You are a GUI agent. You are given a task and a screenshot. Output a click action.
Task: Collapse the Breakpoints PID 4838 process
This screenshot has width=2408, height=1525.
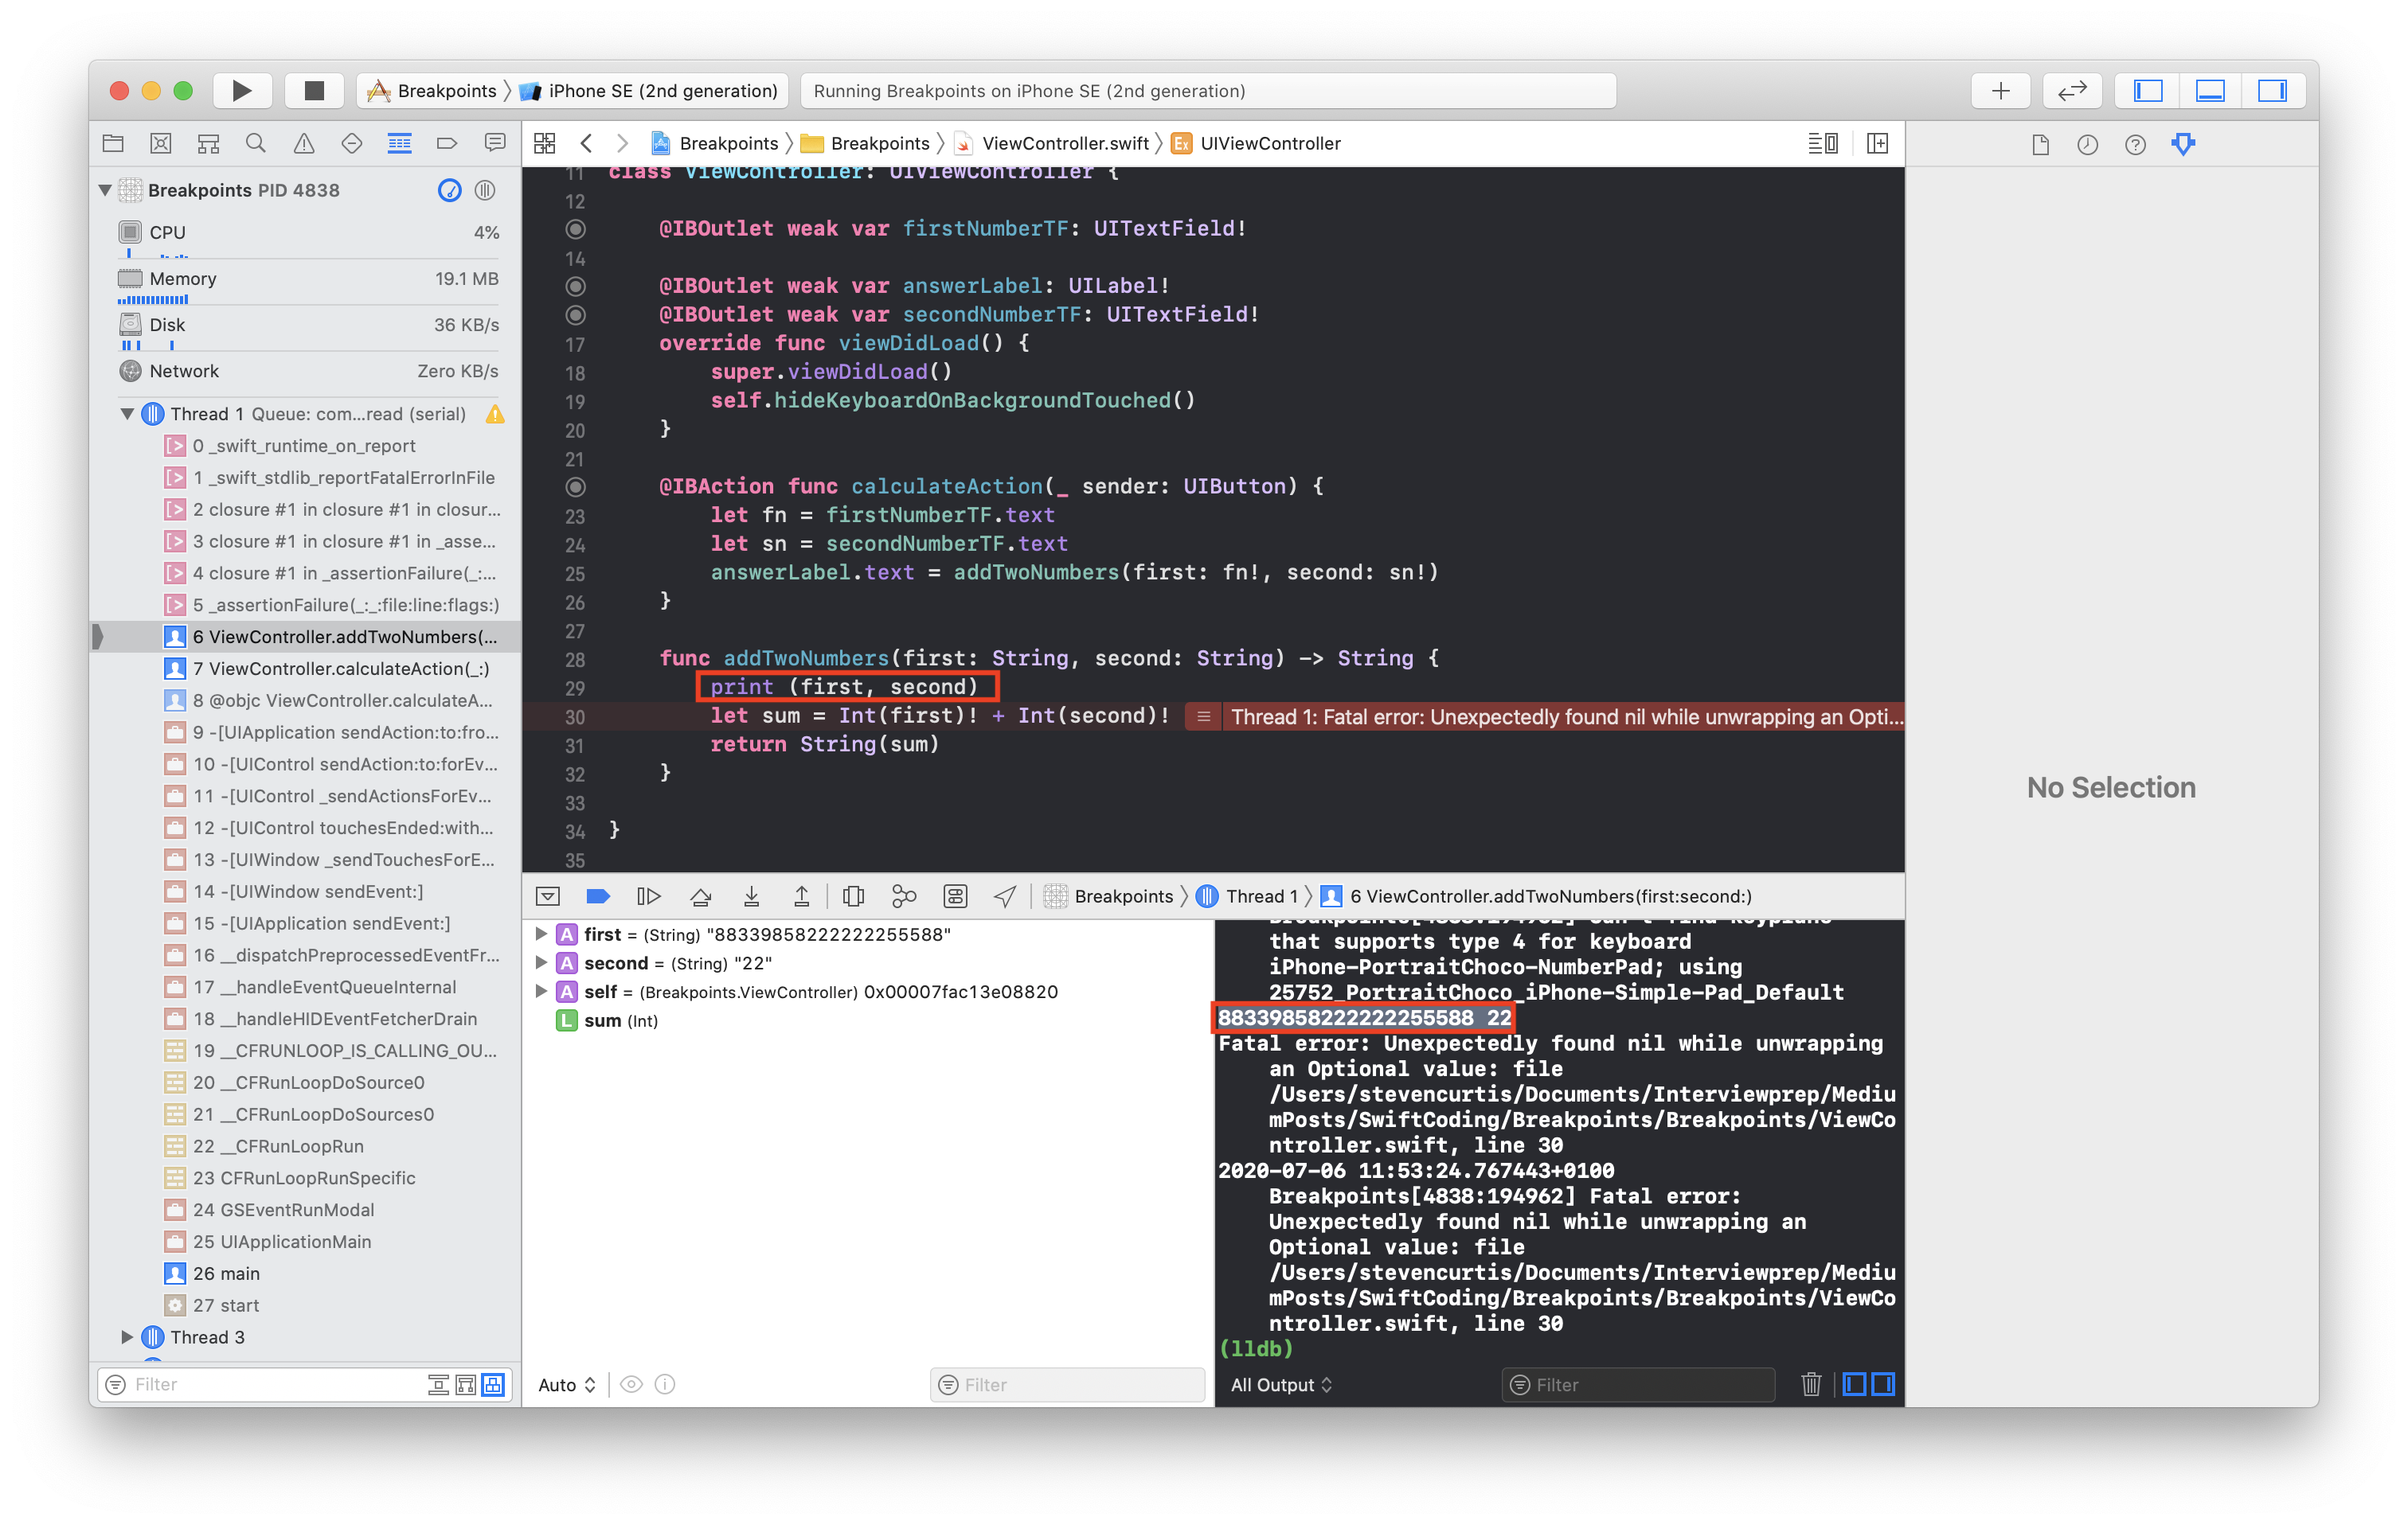[105, 190]
